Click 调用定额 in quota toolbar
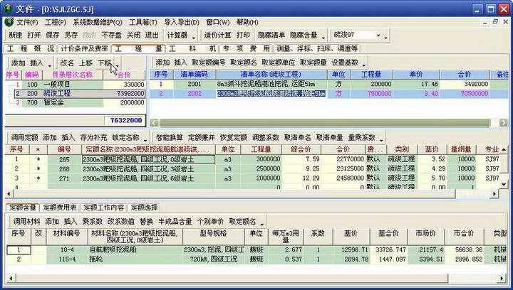The image size is (513, 290). 24,138
